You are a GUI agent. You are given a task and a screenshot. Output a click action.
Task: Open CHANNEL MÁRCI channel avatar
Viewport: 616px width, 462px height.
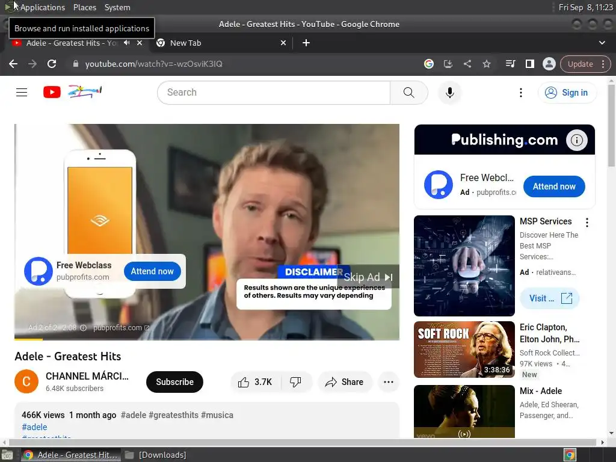26,381
